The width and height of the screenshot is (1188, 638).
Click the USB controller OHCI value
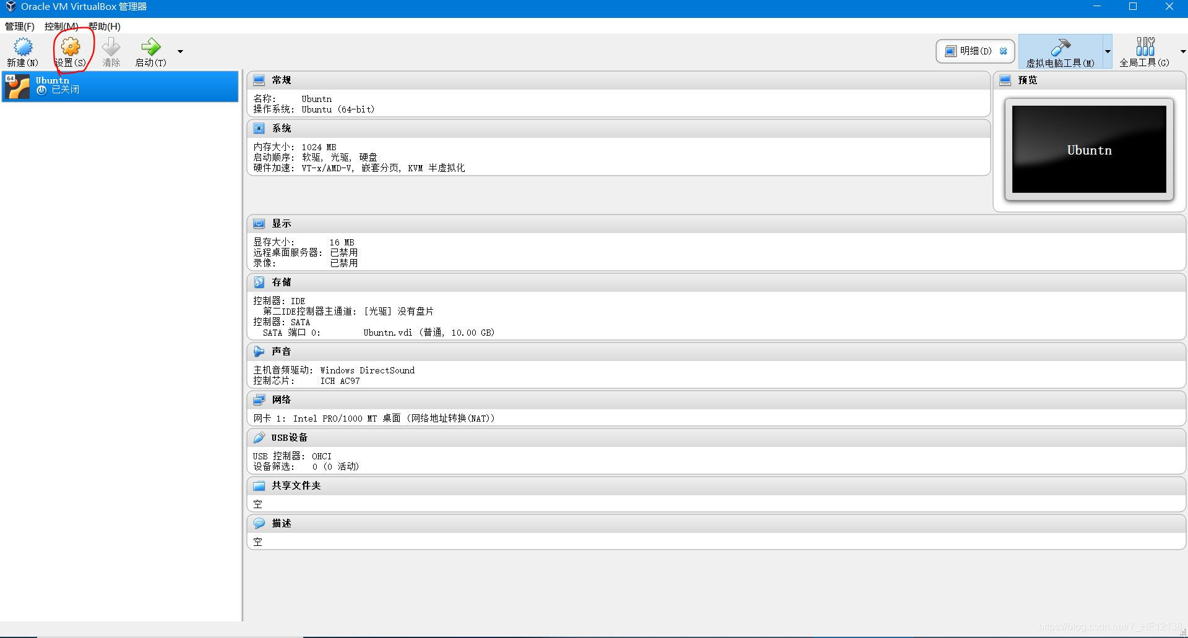[322, 456]
